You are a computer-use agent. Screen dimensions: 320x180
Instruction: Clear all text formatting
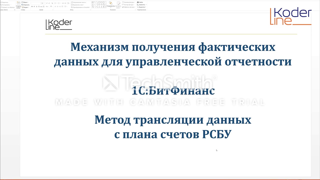[52, 3]
